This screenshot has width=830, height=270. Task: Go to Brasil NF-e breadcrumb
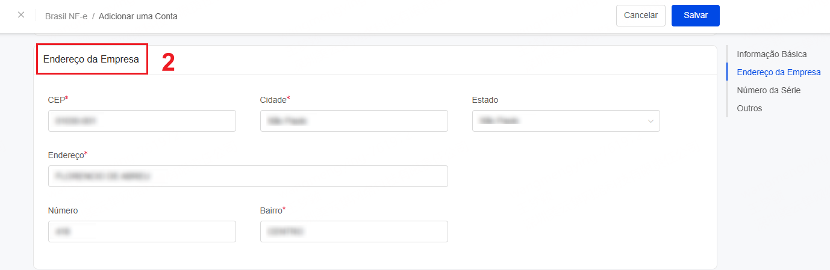coord(66,16)
